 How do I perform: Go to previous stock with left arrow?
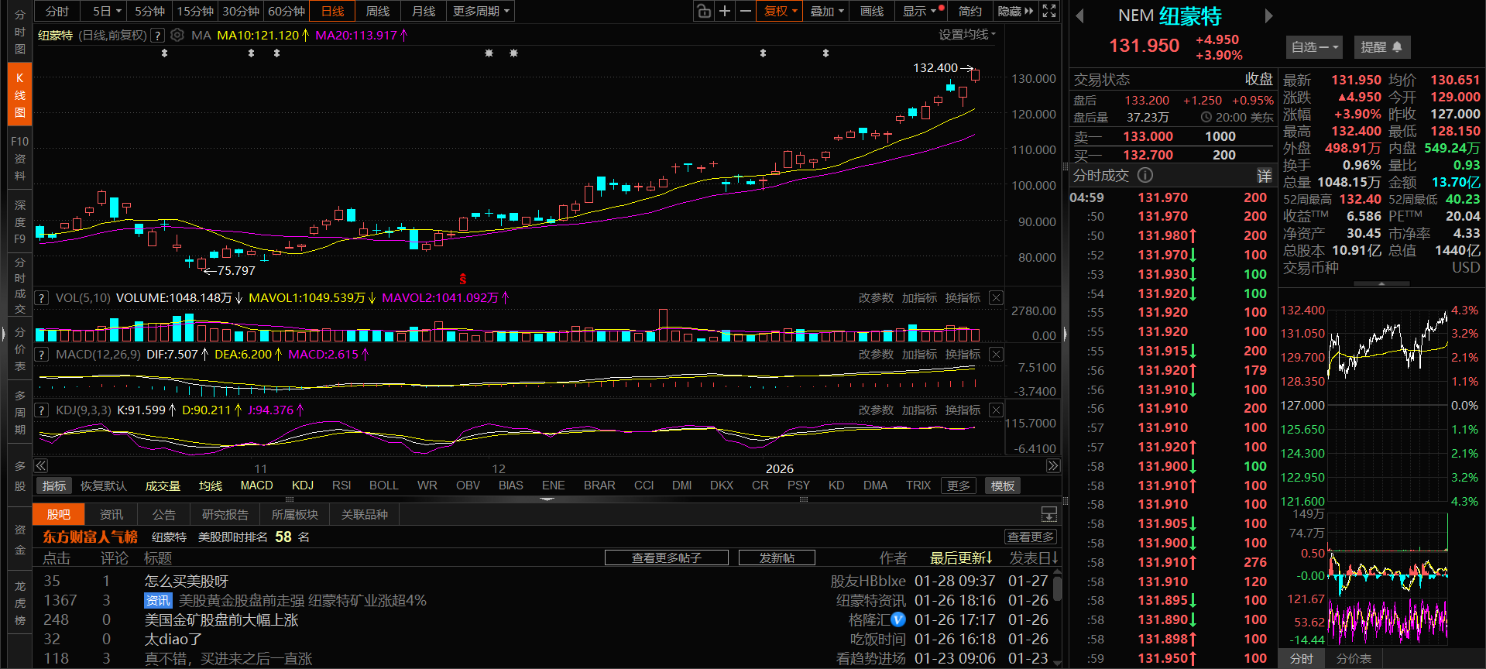point(1080,15)
